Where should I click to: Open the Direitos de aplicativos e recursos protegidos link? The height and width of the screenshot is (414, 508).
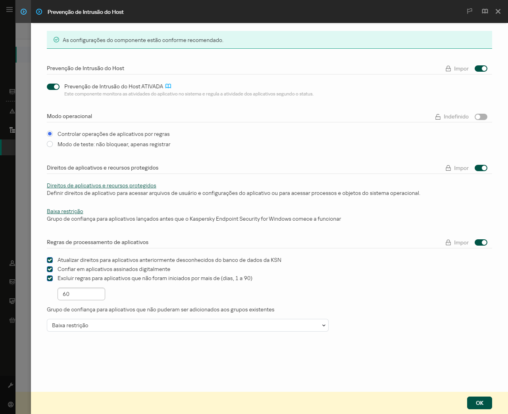click(x=101, y=185)
